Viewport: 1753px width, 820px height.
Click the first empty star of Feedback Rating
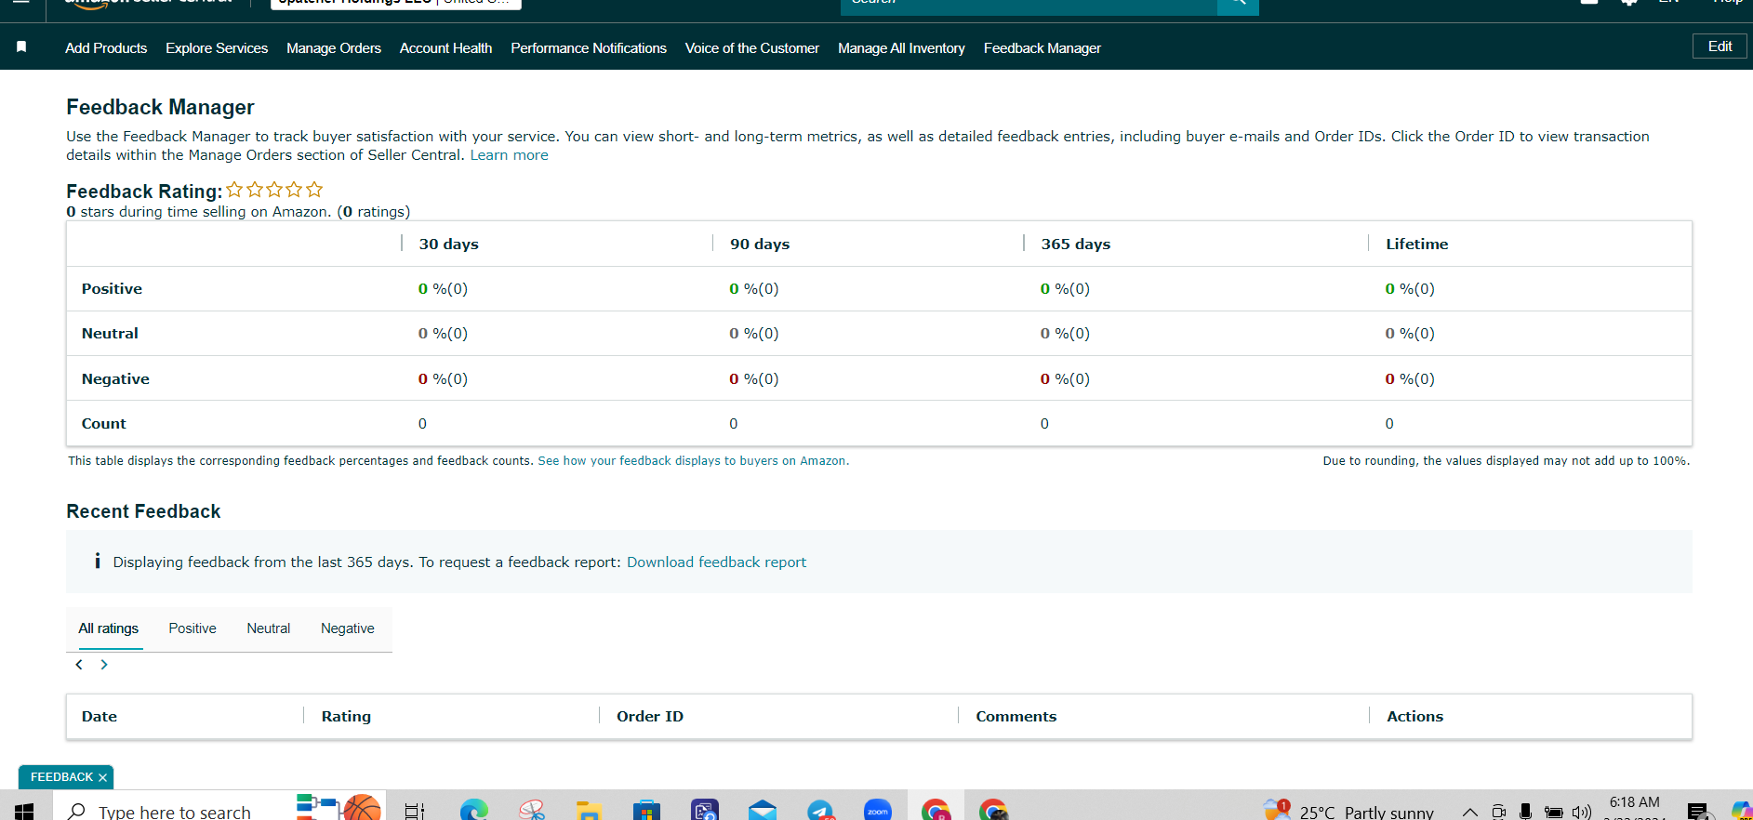pyautogui.click(x=234, y=190)
